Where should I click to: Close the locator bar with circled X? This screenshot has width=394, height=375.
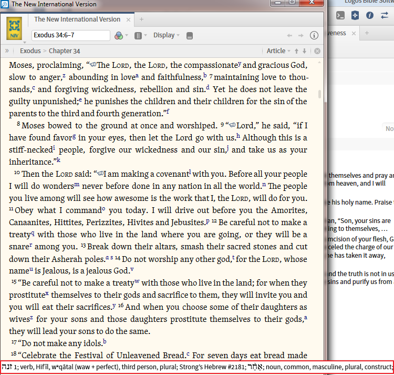click(317, 51)
